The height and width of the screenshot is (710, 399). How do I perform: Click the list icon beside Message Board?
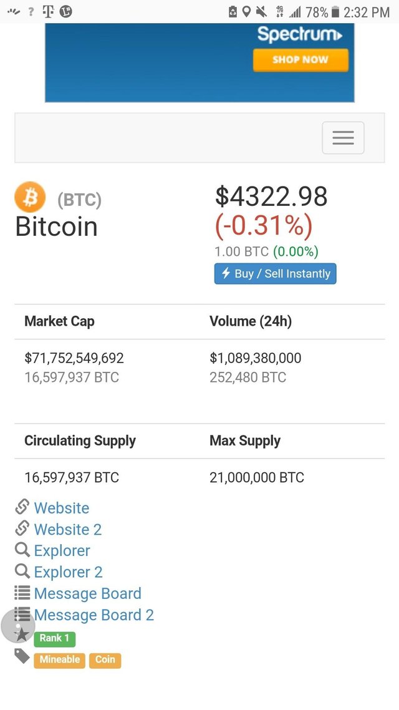click(22, 593)
